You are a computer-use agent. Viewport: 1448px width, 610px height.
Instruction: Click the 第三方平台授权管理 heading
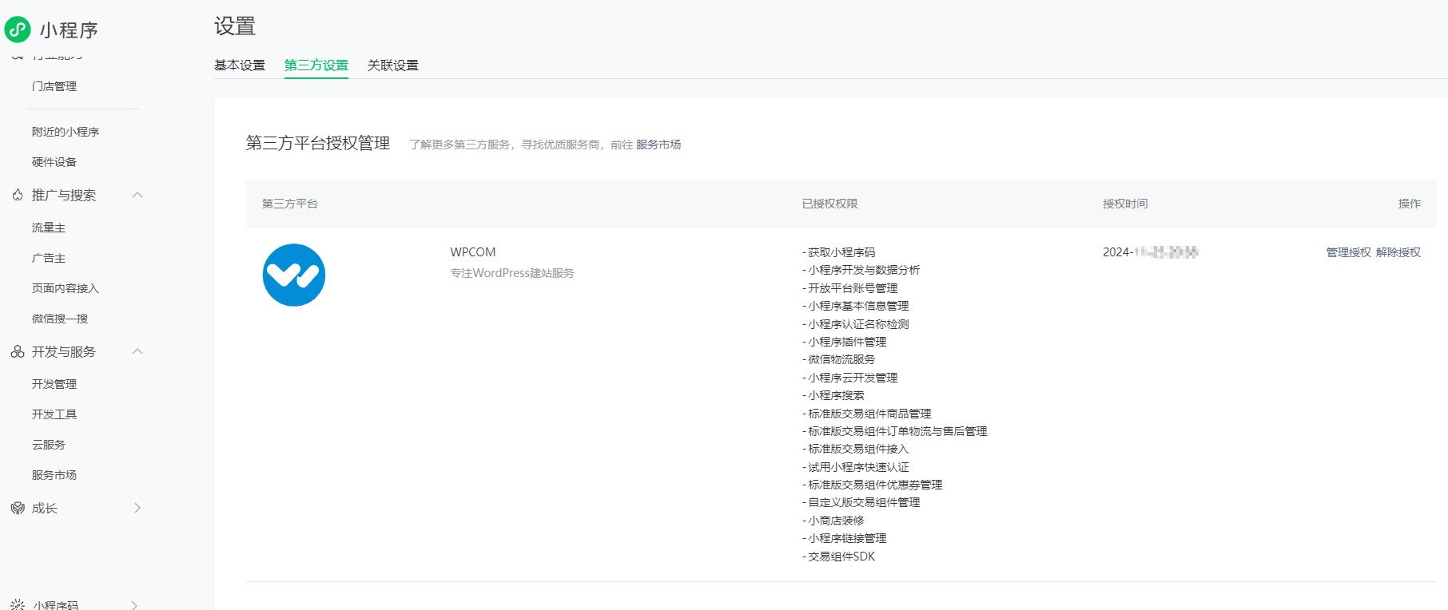coord(318,143)
